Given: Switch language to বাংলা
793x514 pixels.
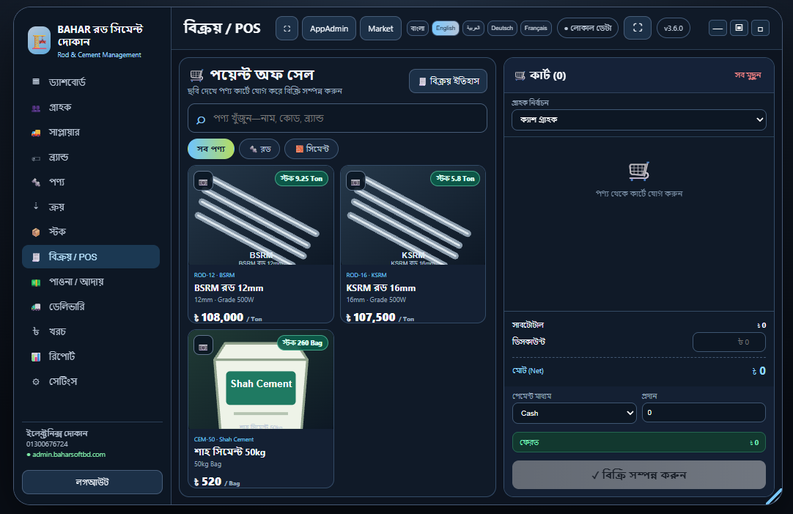Looking at the screenshot, I should click(x=417, y=29).
